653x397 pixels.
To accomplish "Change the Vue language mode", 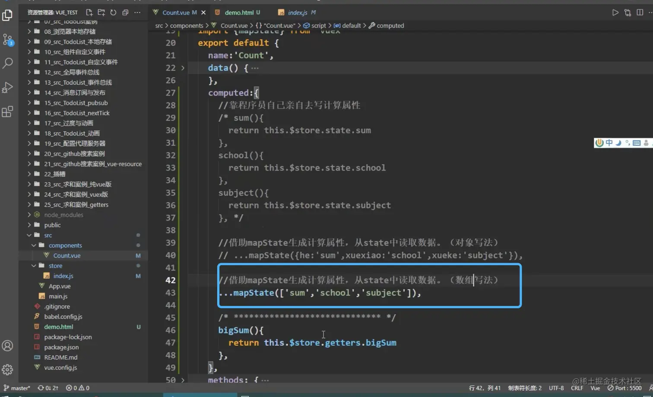I will pyautogui.click(x=595, y=388).
